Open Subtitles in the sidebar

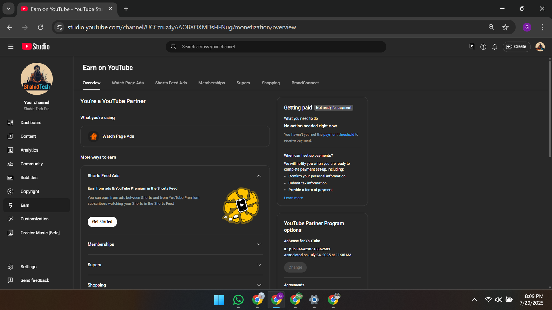pyautogui.click(x=37, y=178)
